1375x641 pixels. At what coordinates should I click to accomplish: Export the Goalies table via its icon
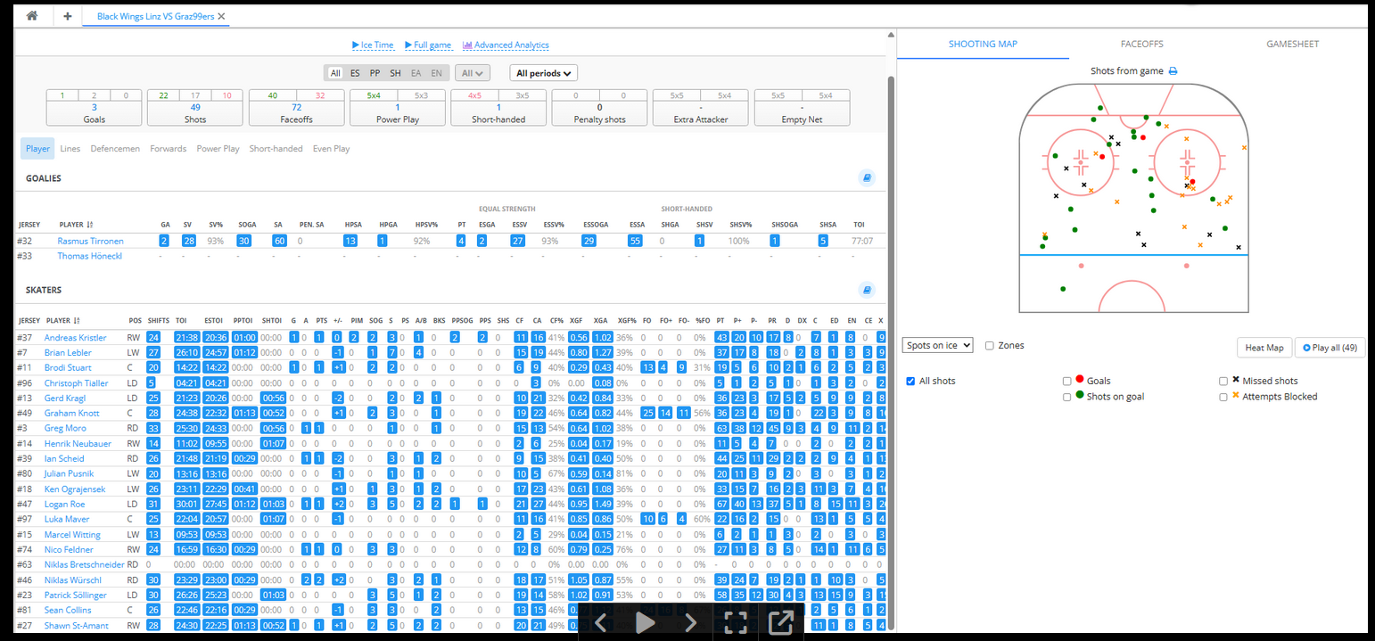coord(866,178)
